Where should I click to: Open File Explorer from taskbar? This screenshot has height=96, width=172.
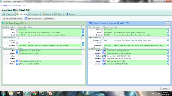click(11, 94)
